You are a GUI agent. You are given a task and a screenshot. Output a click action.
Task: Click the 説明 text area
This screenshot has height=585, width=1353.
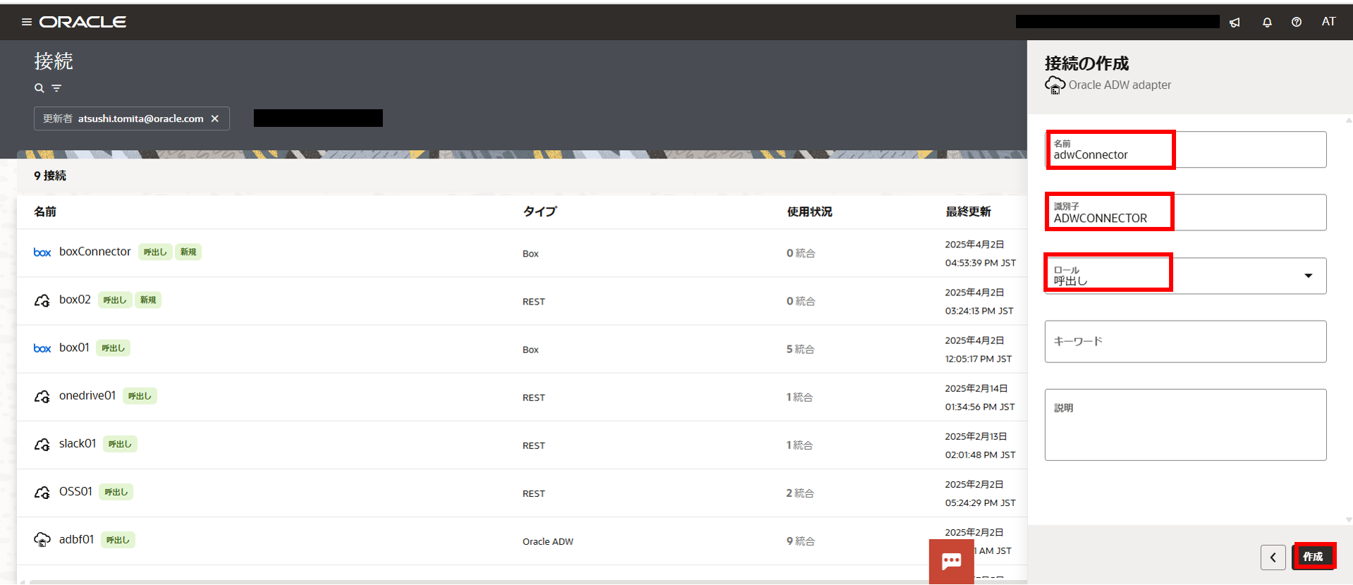coord(1185,425)
